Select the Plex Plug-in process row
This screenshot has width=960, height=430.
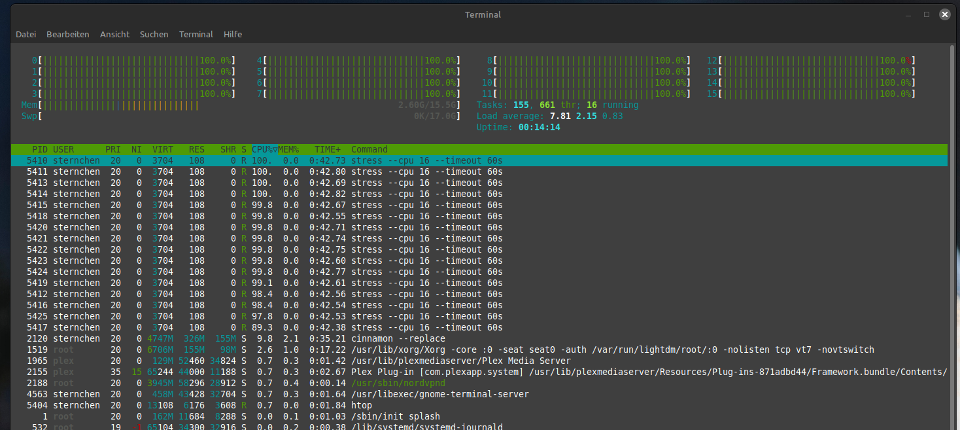(x=479, y=372)
